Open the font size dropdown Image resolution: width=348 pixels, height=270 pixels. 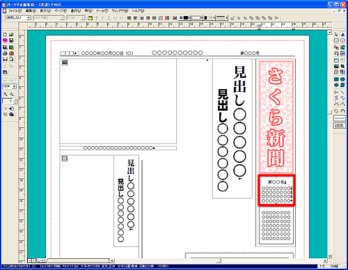click(x=83, y=18)
